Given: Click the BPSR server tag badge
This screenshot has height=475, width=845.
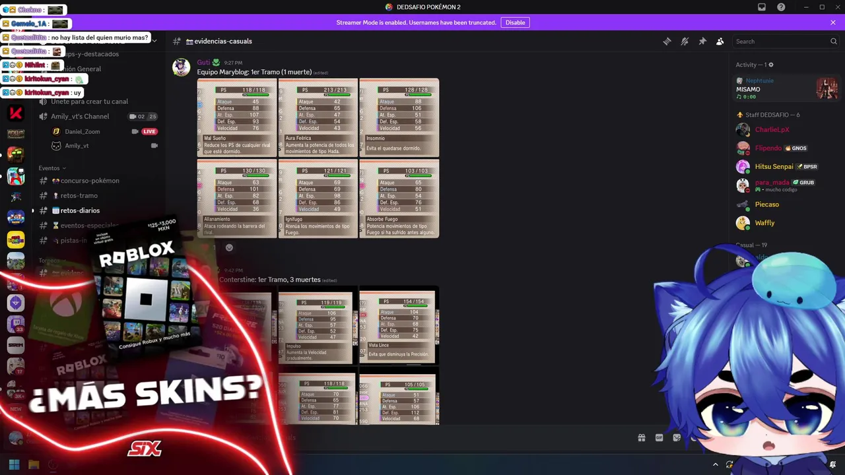Looking at the screenshot, I should coord(807,167).
